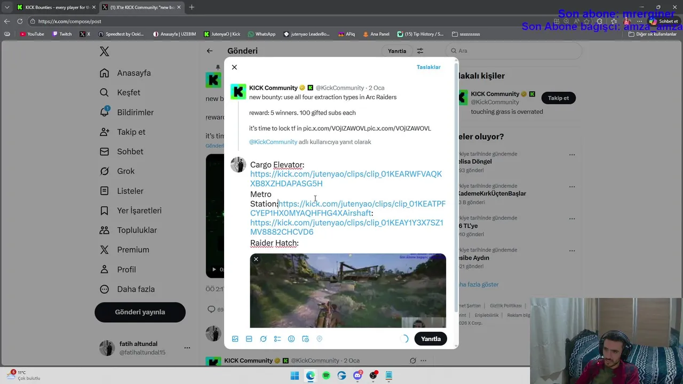Open Listeler lists page
This screenshot has height=384, width=683.
tap(122, 191)
